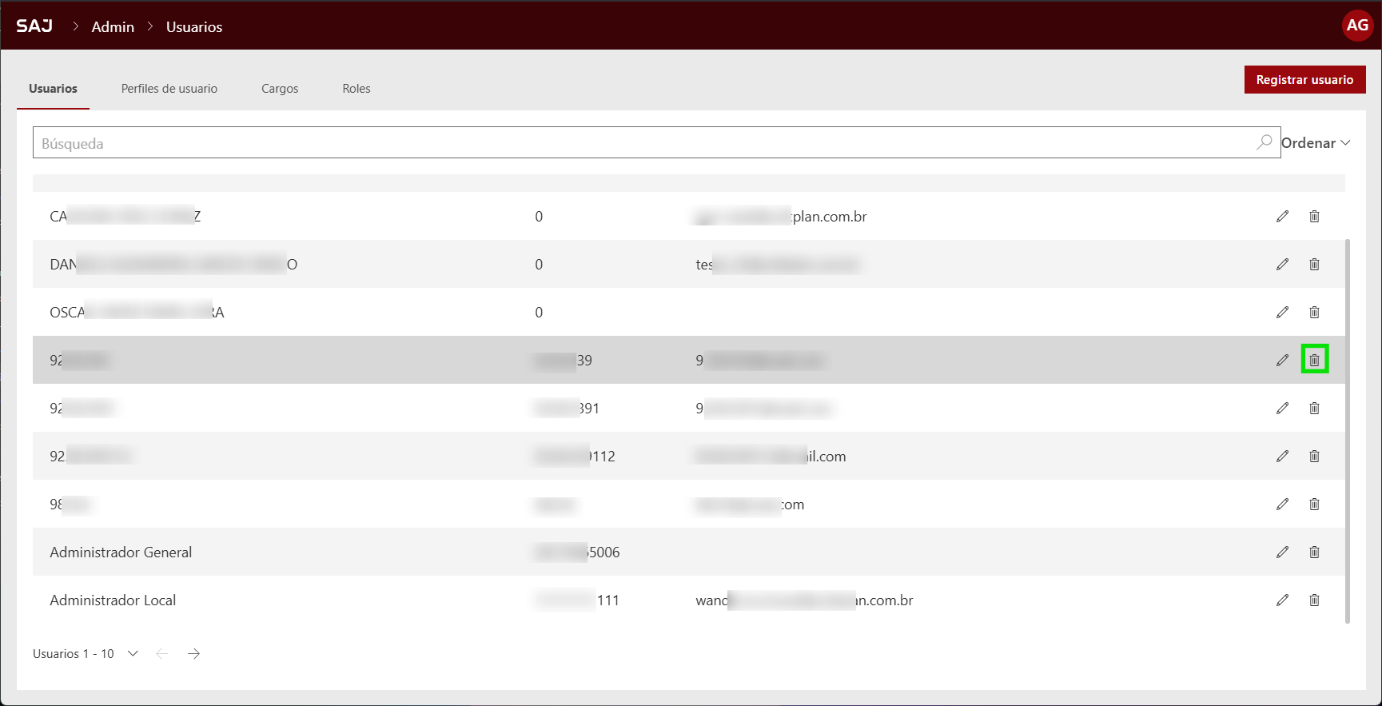Click the Registrar usuario button
The width and height of the screenshot is (1382, 706).
(x=1304, y=79)
